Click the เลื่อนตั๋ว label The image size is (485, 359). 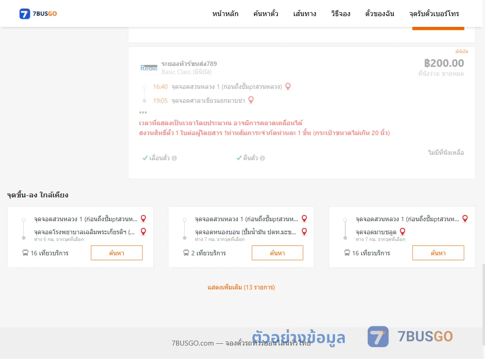point(159,158)
